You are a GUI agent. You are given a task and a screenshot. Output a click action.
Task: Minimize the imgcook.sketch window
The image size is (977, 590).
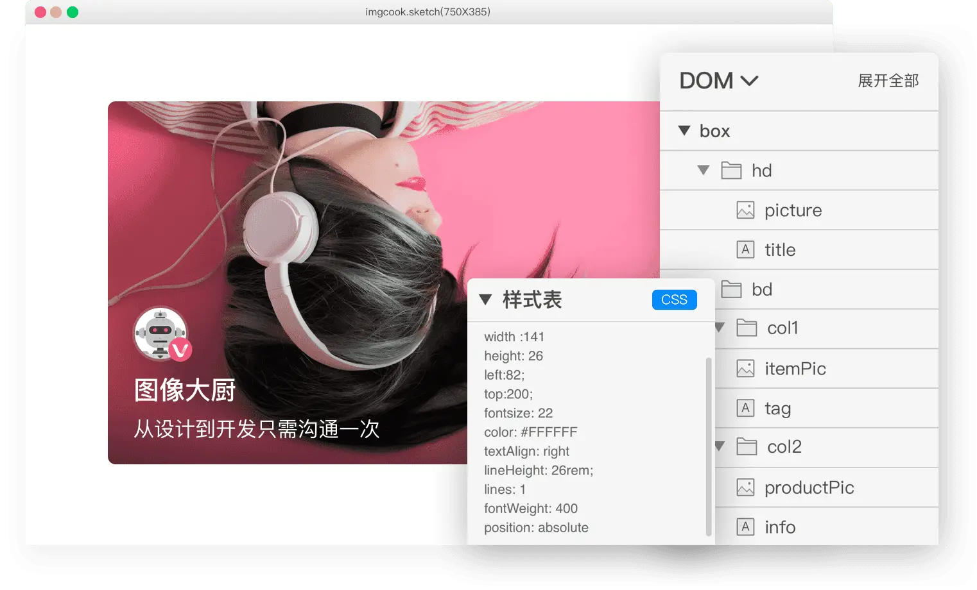56,12
